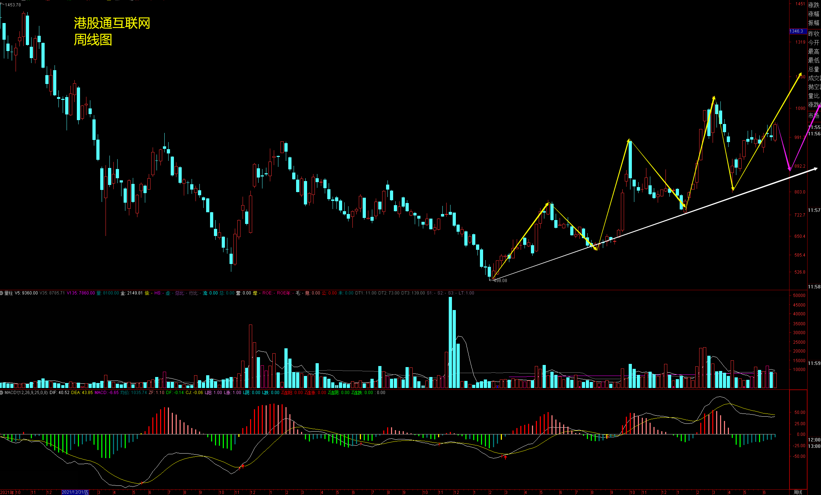Image resolution: width=821 pixels, height=495 pixels.
Task: Click the 13:00 timestamp in trade list
Action: (814, 446)
